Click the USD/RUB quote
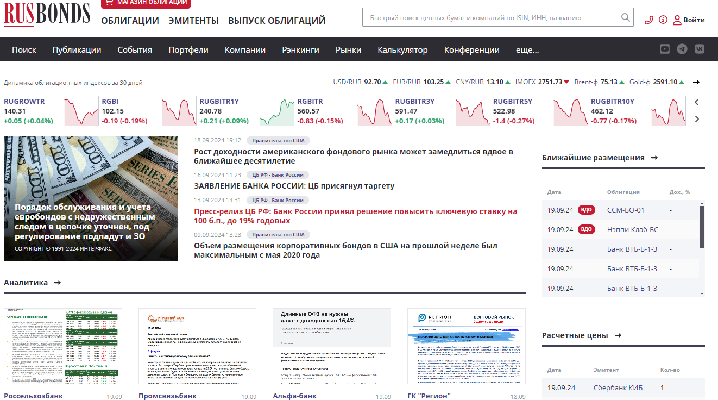The width and height of the screenshot is (718, 400). (x=361, y=82)
